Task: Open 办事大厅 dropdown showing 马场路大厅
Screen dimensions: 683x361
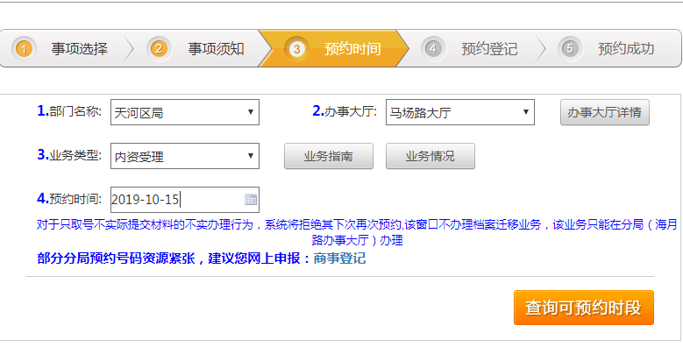Action: tap(460, 112)
